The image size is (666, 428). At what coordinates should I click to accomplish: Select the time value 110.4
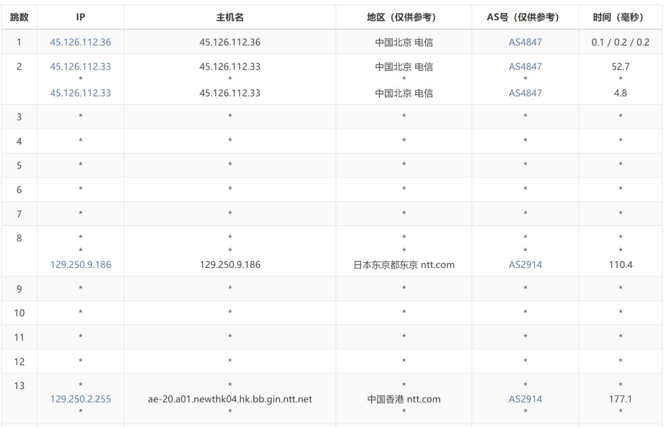(620, 265)
